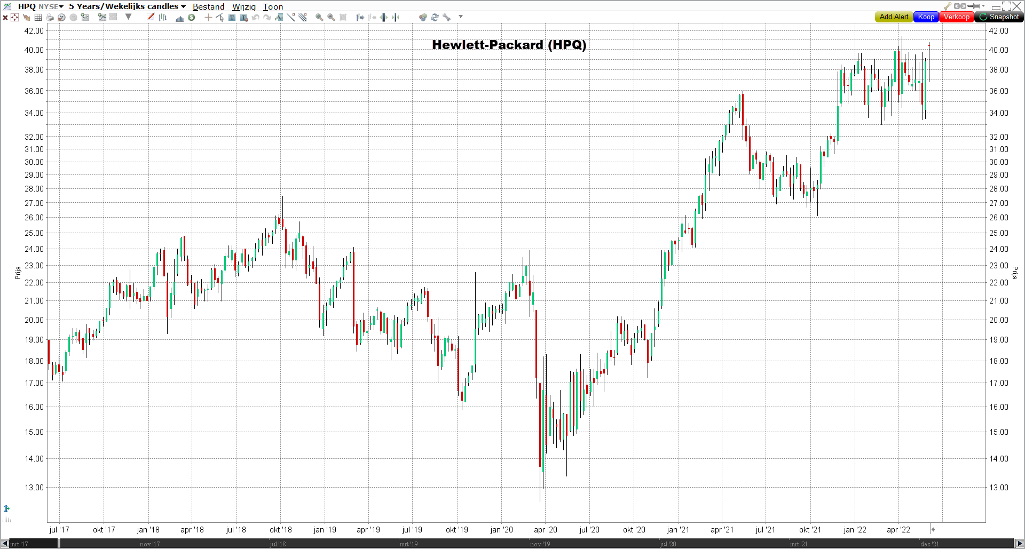This screenshot has height=549, width=1025.
Task: Click the Add Alert button
Action: [894, 17]
